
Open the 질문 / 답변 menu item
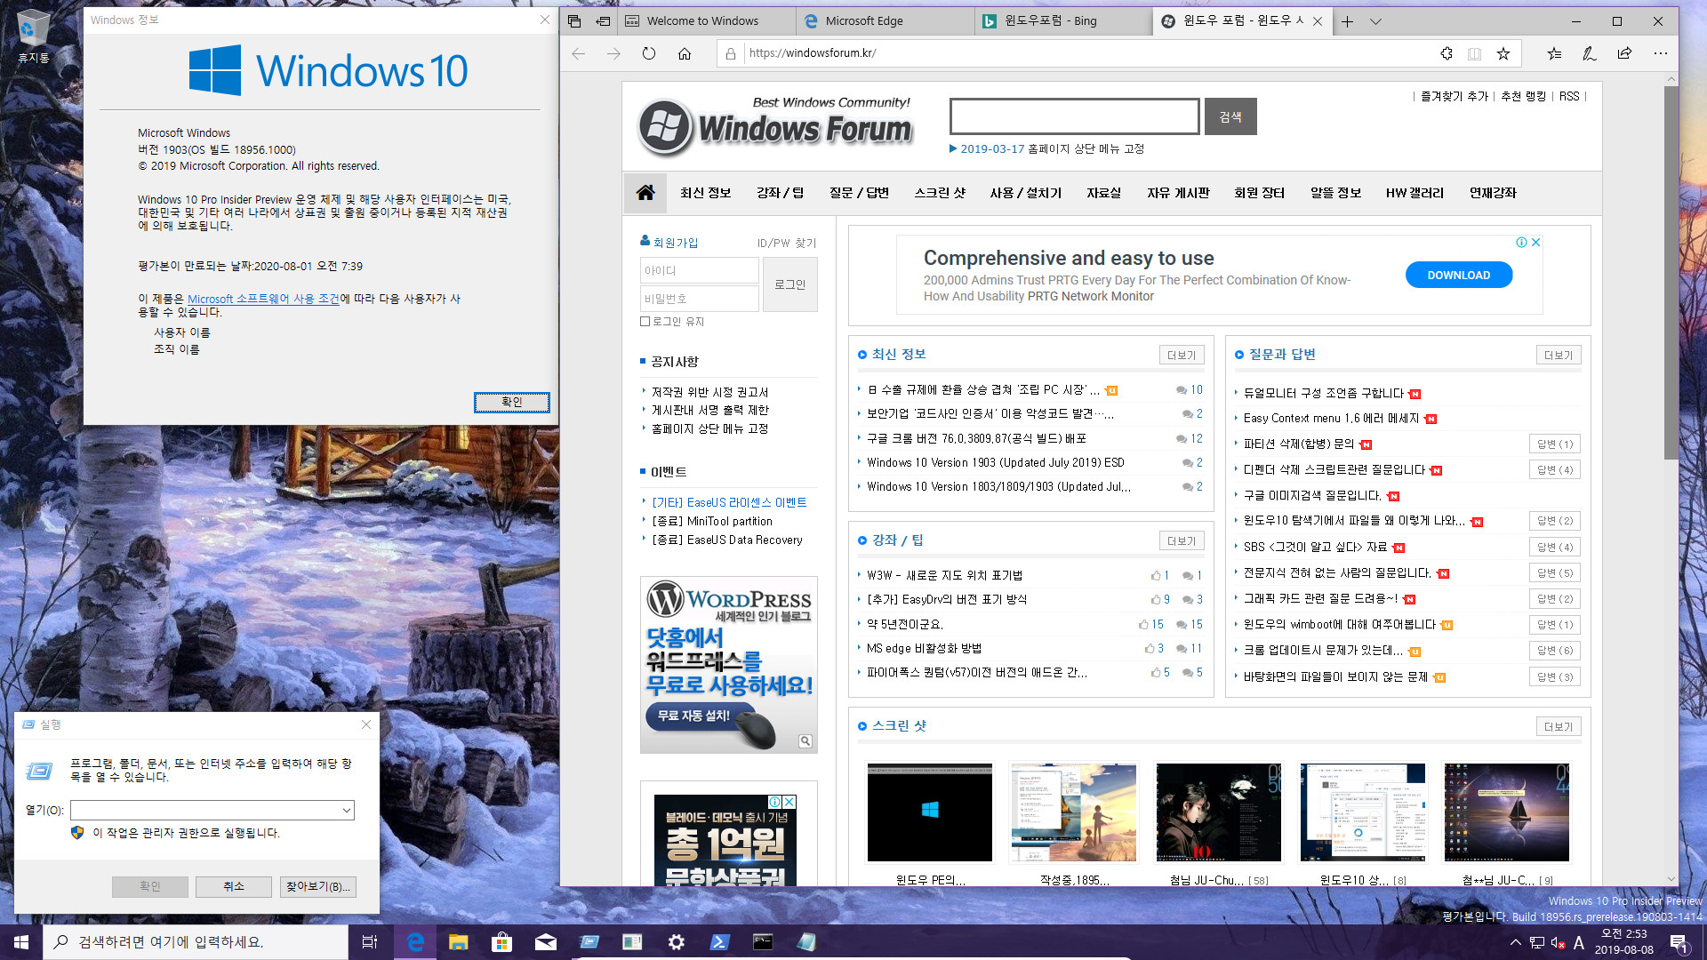tap(859, 193)
